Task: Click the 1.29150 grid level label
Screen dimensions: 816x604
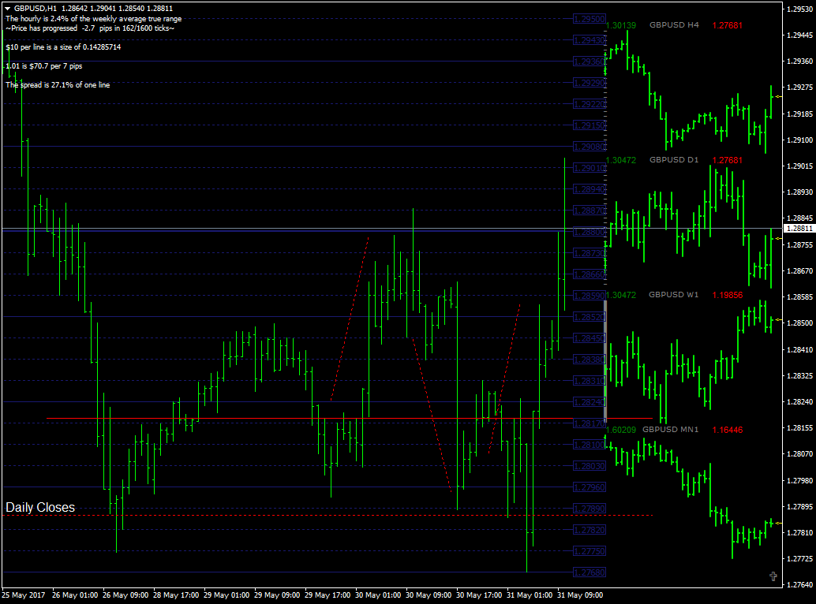Action: pyautogui.click(x=589, y=125)
